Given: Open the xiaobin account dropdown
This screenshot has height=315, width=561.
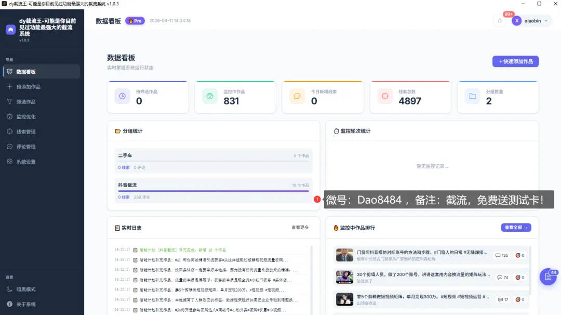Looking at the screenshot, I should point(531,20).
